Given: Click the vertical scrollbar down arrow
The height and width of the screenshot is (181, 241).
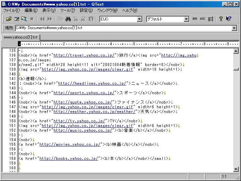Looking at the screenshot, I should tap(236, 169).
